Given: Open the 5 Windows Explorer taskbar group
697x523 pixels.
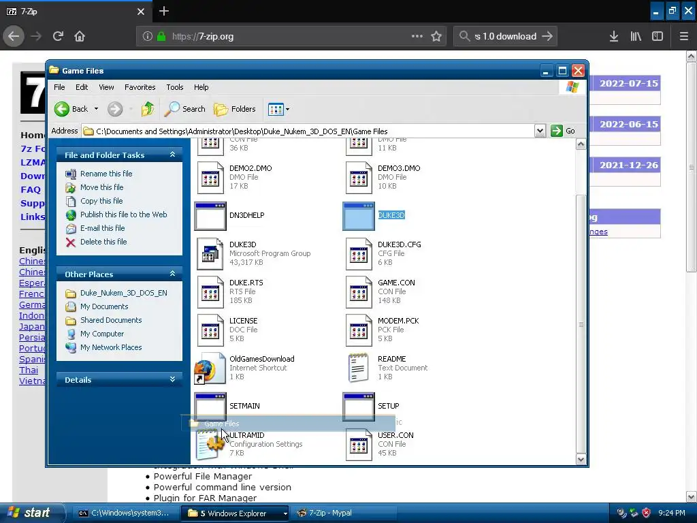Looking at the screenshot, I should [x=235, y=513].
